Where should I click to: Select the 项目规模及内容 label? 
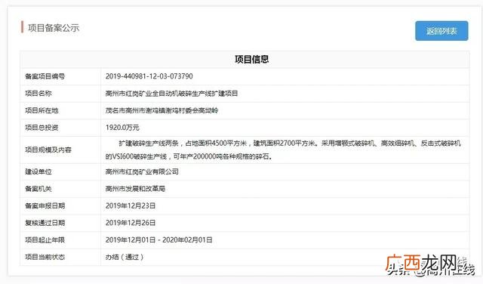[48, 150]
